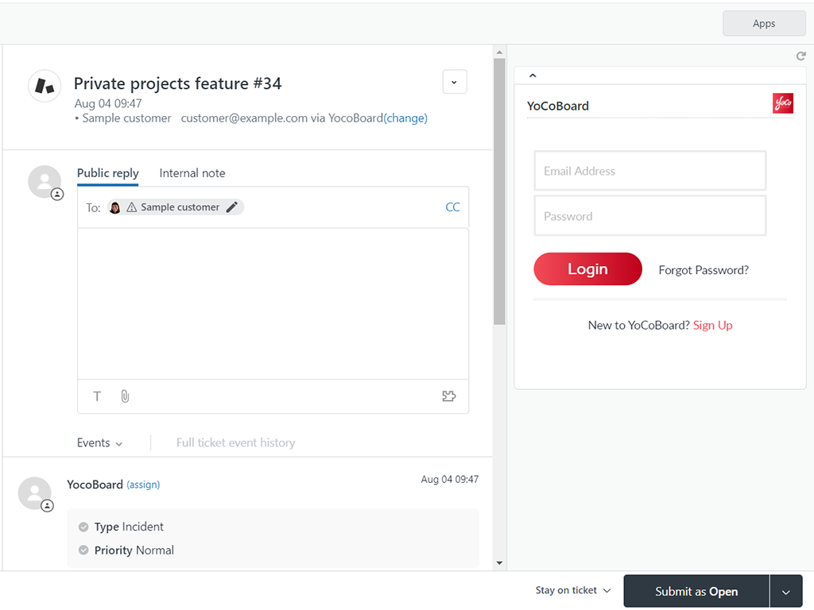This screenshot has width=814, height=610.
Task: Click the paperclip attachment icon
Action: [x=125, y=396]
